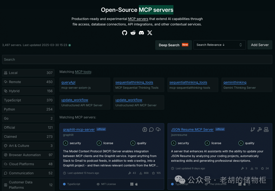The width and height of the screenshot is (275, 191).
Task: Filter by Claimed servers
Action: [x=28, y=137]
